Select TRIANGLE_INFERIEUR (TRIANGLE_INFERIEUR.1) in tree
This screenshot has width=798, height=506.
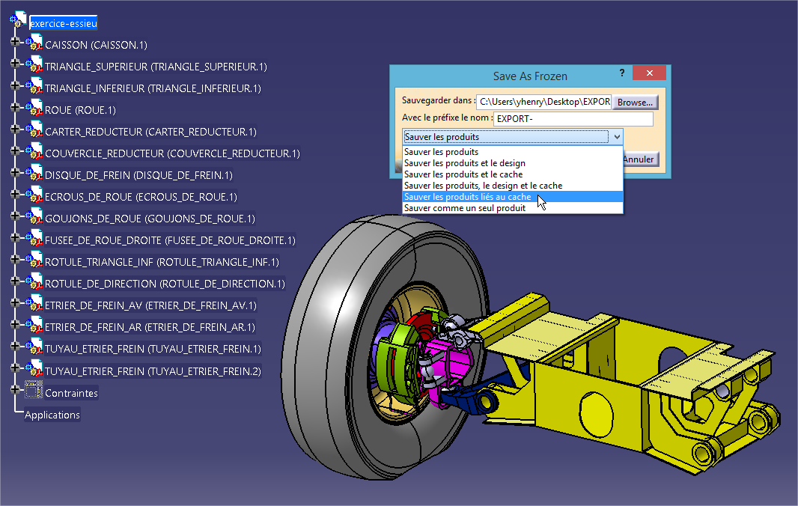coord(153,88)
